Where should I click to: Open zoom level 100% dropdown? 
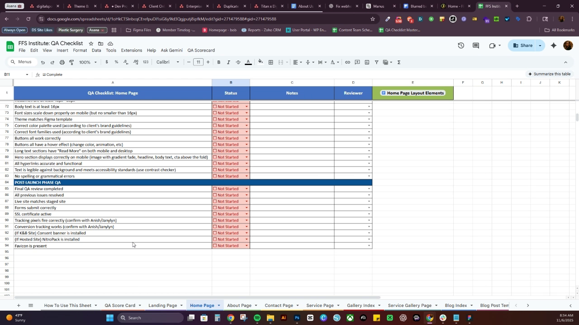[x=88, y=62]
